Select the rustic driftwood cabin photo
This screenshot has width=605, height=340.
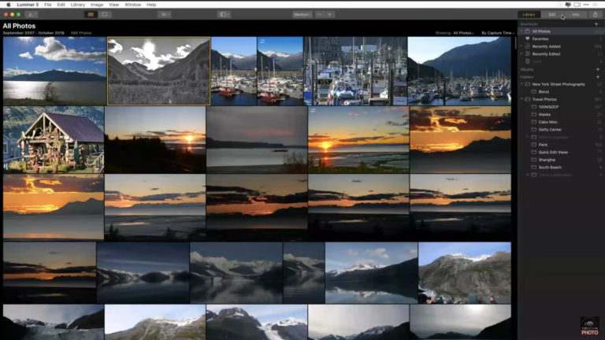tap(54, 139)
